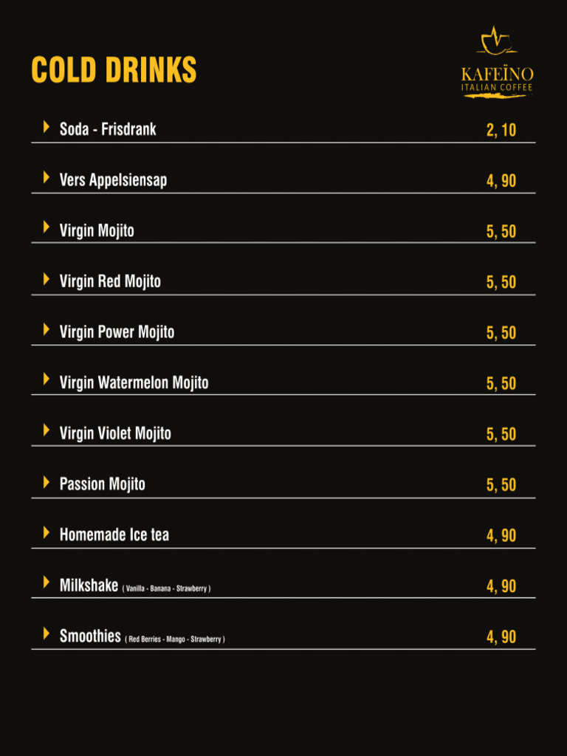Select the Homemade Ice tea item
The width and height of the screenshot is (567, 756).
click(x=114, y=535)
